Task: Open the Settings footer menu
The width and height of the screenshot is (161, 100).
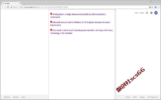Action: click(x=142, y=97)
